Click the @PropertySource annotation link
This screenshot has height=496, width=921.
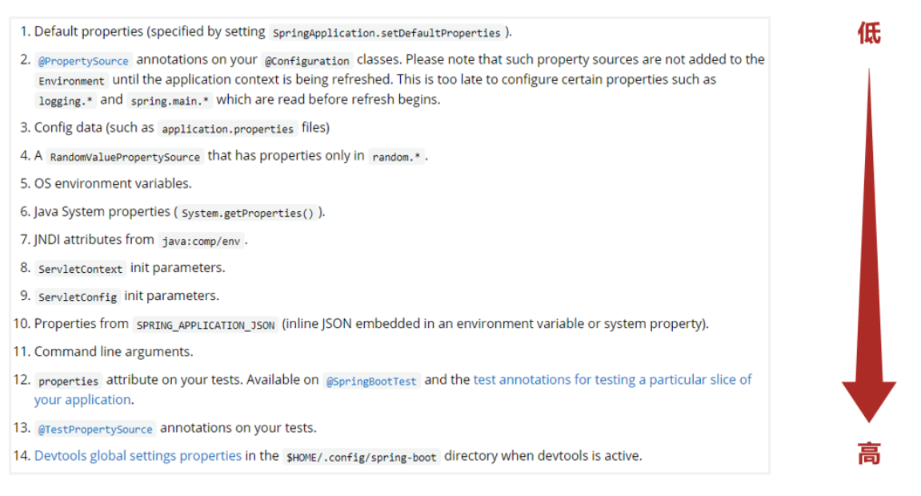[x=83, y=61]
